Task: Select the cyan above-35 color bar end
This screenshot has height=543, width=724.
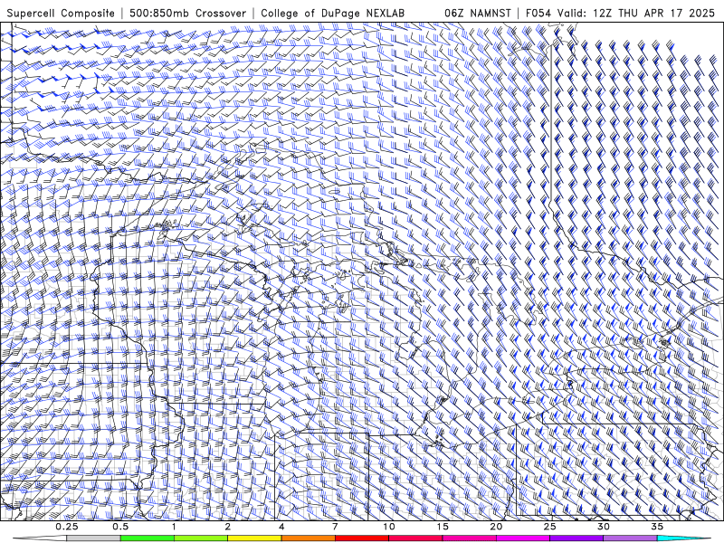Action: (683, 538)
